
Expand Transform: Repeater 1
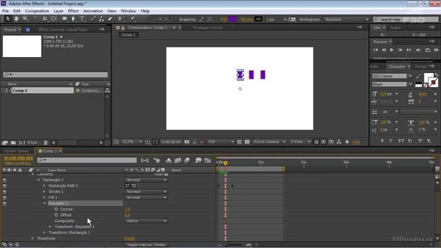[50, 227]
